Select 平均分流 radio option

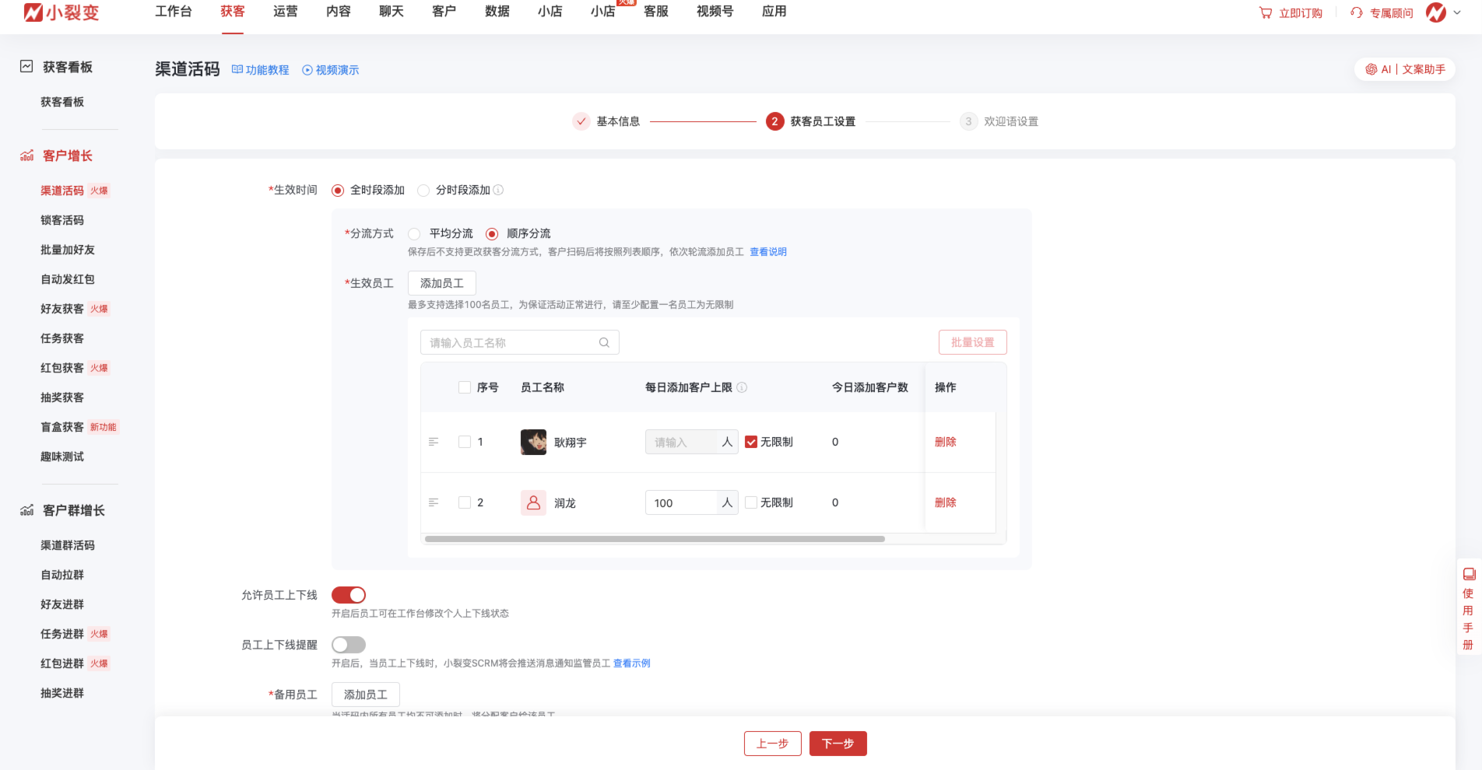415,234
